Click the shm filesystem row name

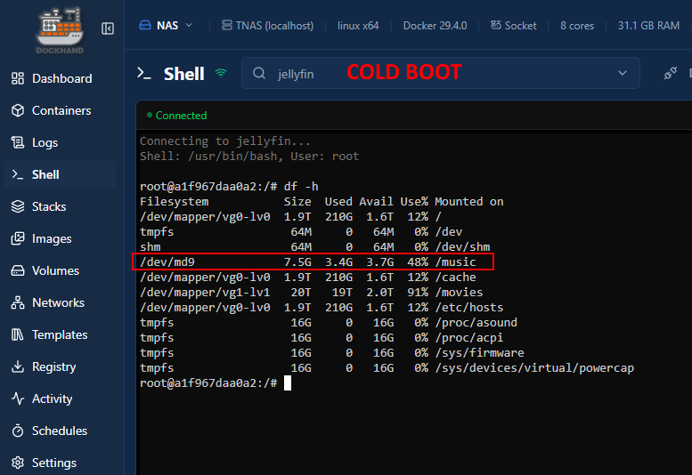pyautogui.click(x=150, y=246)
